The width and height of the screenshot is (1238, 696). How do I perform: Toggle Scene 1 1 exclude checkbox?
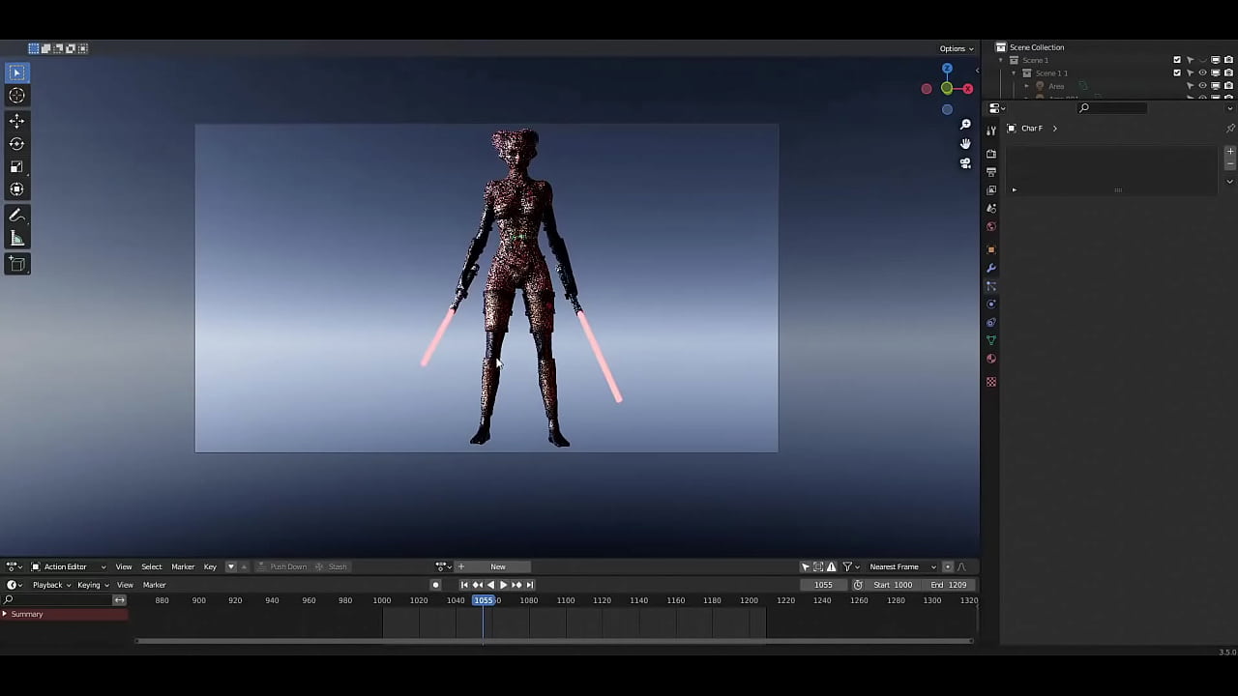1177,73
